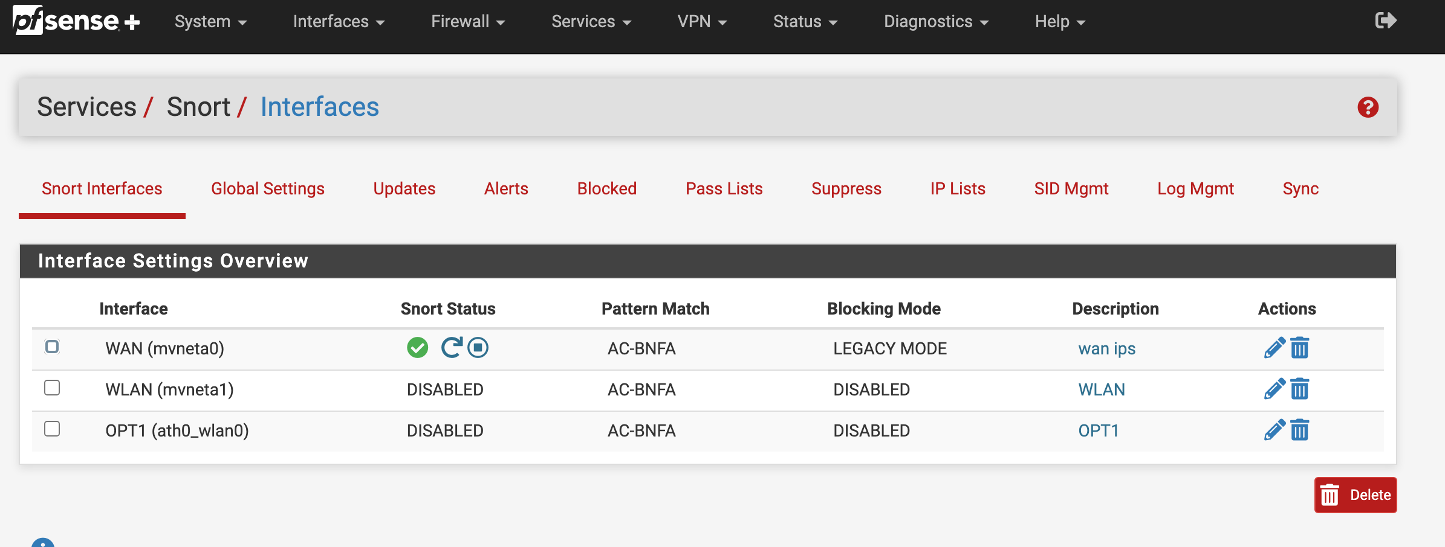Edit the WAN (mvneta0) interface

tap(1275, 348)
